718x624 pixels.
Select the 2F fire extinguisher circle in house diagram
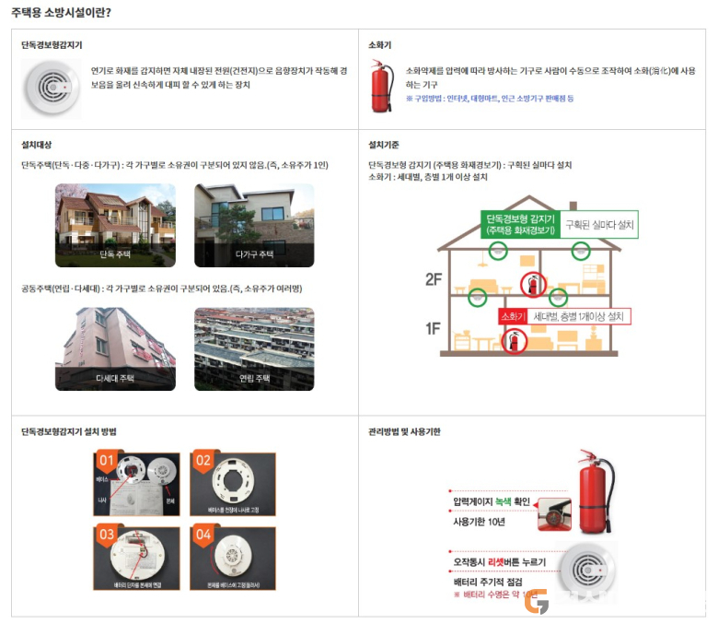533,284
